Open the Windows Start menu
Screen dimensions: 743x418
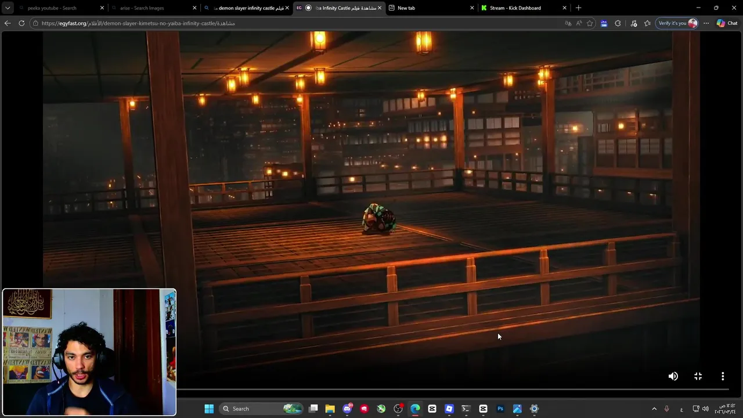click(209, 409)
